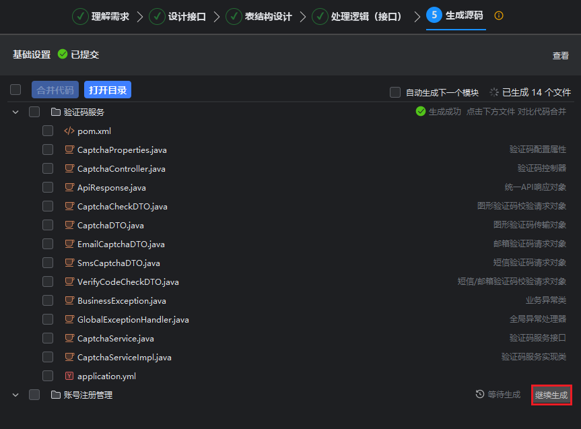Click the orange info icon beside 生成源码

coord(499,15)
